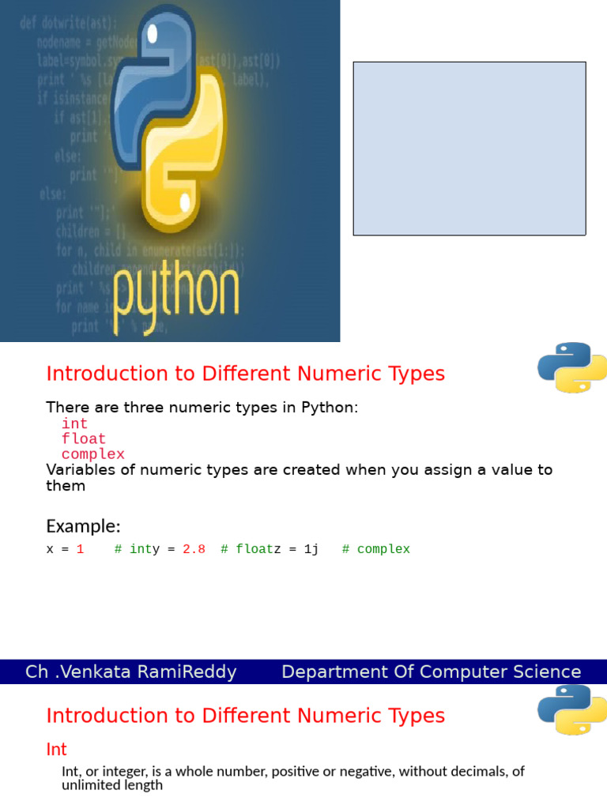Click the Python logo beside first slide title
Viewport: 607px width, 809px height.
(572, 367)
